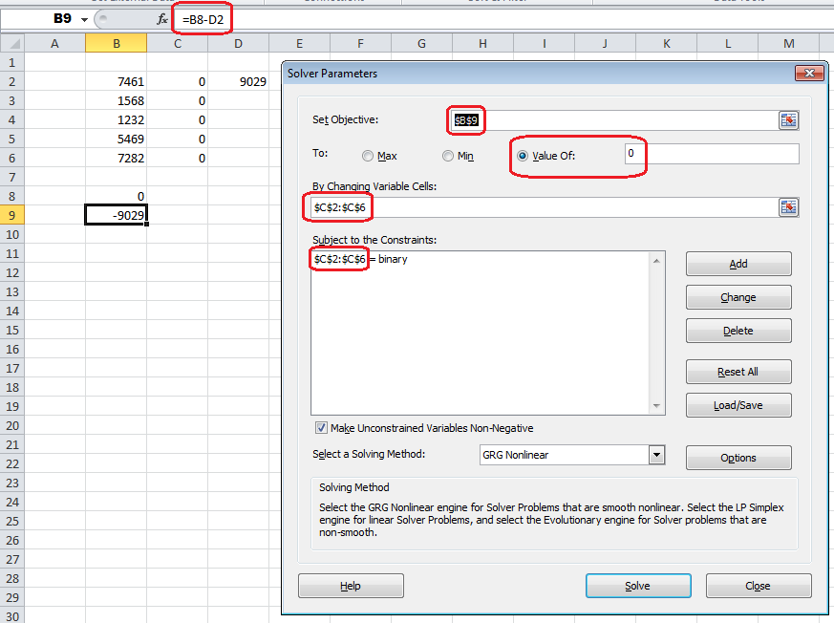Click the constraints list scroll down arrow
Image resolution: width=834 pixels, height=623 pixels.
click(x=656, y=406)
